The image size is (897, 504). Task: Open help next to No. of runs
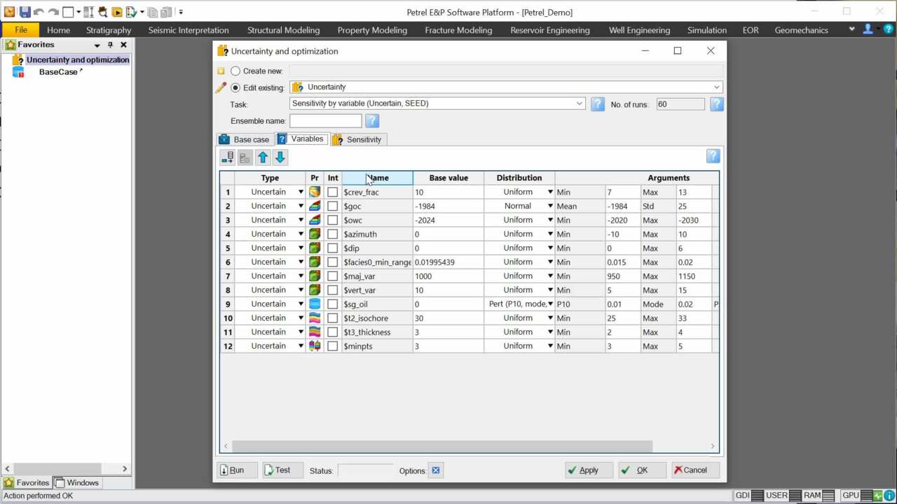tap(716, 104)
